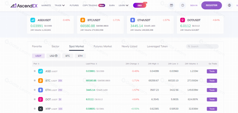Favorite the ETH pair with the star

click(35, 90)
